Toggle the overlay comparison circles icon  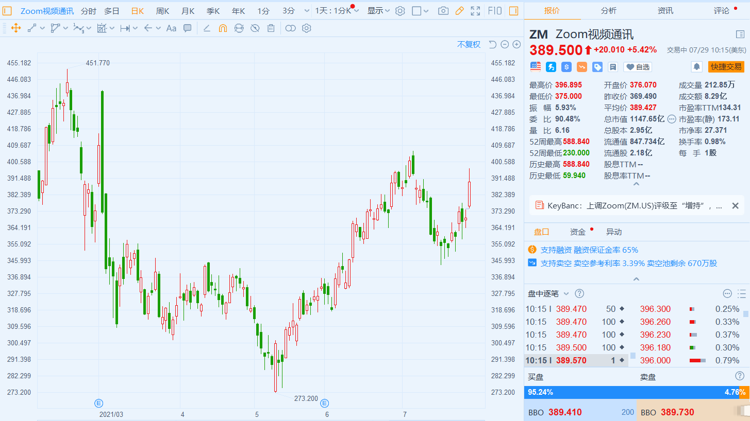pos(290,28)
